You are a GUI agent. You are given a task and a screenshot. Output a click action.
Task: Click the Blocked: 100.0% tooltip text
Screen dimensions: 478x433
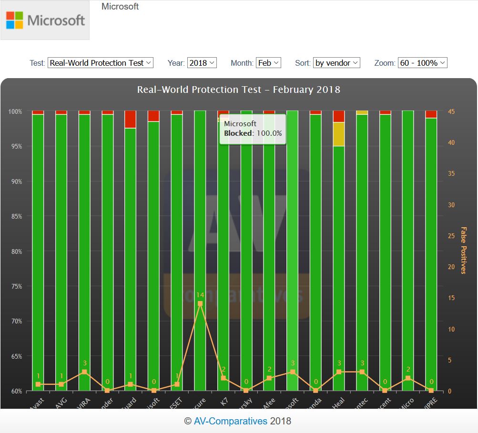253,133
